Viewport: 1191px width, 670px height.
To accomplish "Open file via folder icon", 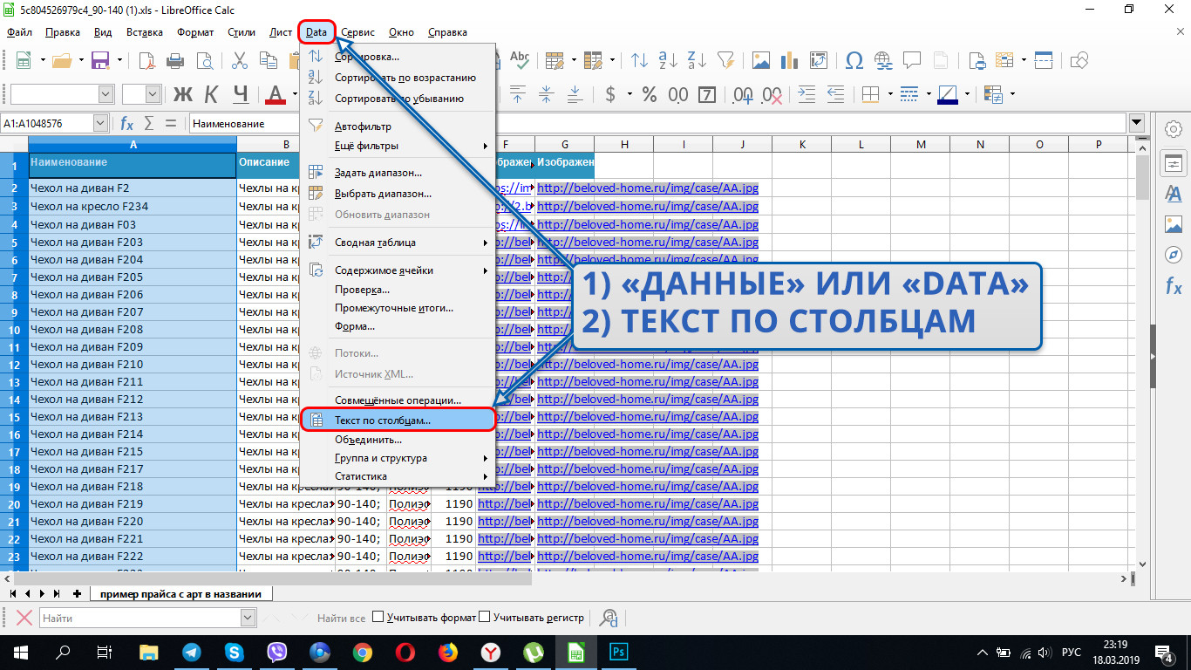I will coord(62,60).
